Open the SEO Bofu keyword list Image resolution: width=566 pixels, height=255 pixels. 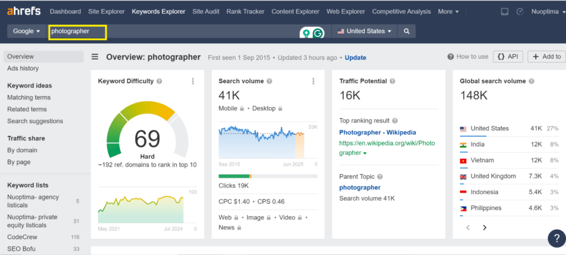tap(22, 249)
